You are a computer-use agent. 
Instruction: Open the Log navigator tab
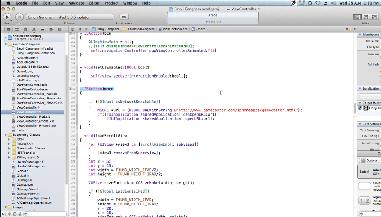59,29
